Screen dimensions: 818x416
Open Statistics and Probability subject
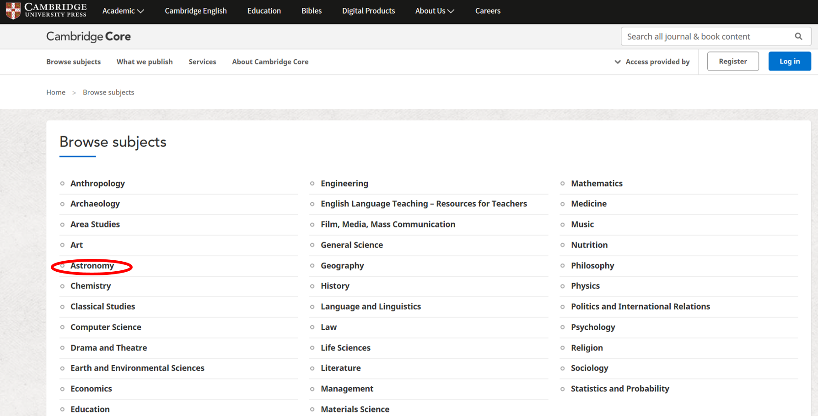pos(620,389)
